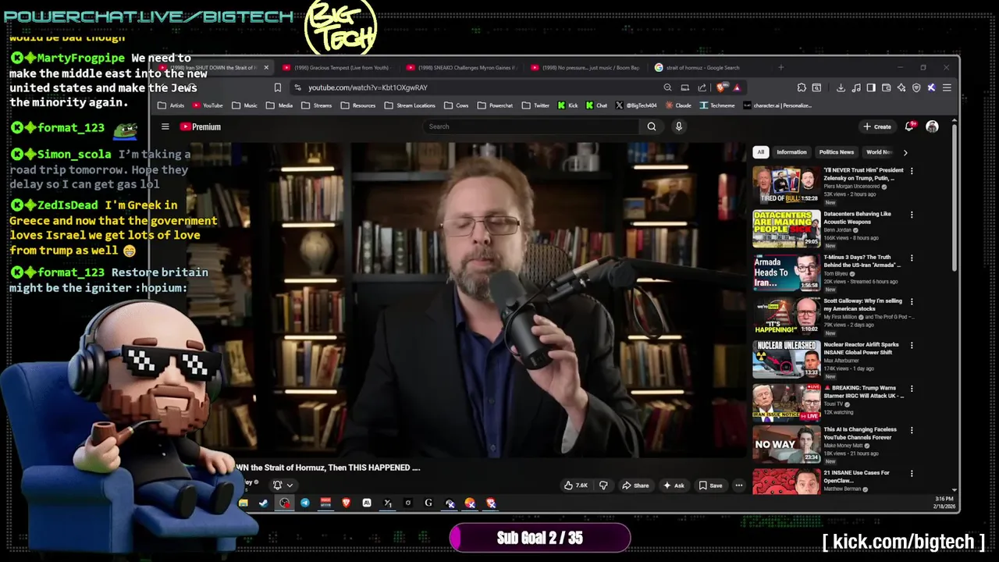
Task: Click the YouTube search magnifier button
Action: coord(652,126)
